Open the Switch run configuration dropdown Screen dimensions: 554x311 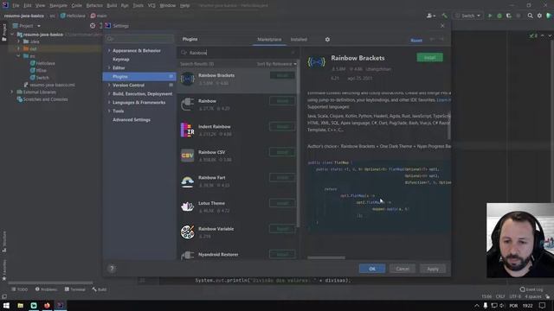(x=468, y=16)
